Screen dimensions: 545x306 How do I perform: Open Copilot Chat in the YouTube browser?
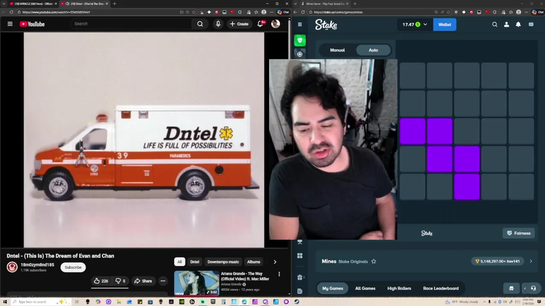(x=283, y=12)
